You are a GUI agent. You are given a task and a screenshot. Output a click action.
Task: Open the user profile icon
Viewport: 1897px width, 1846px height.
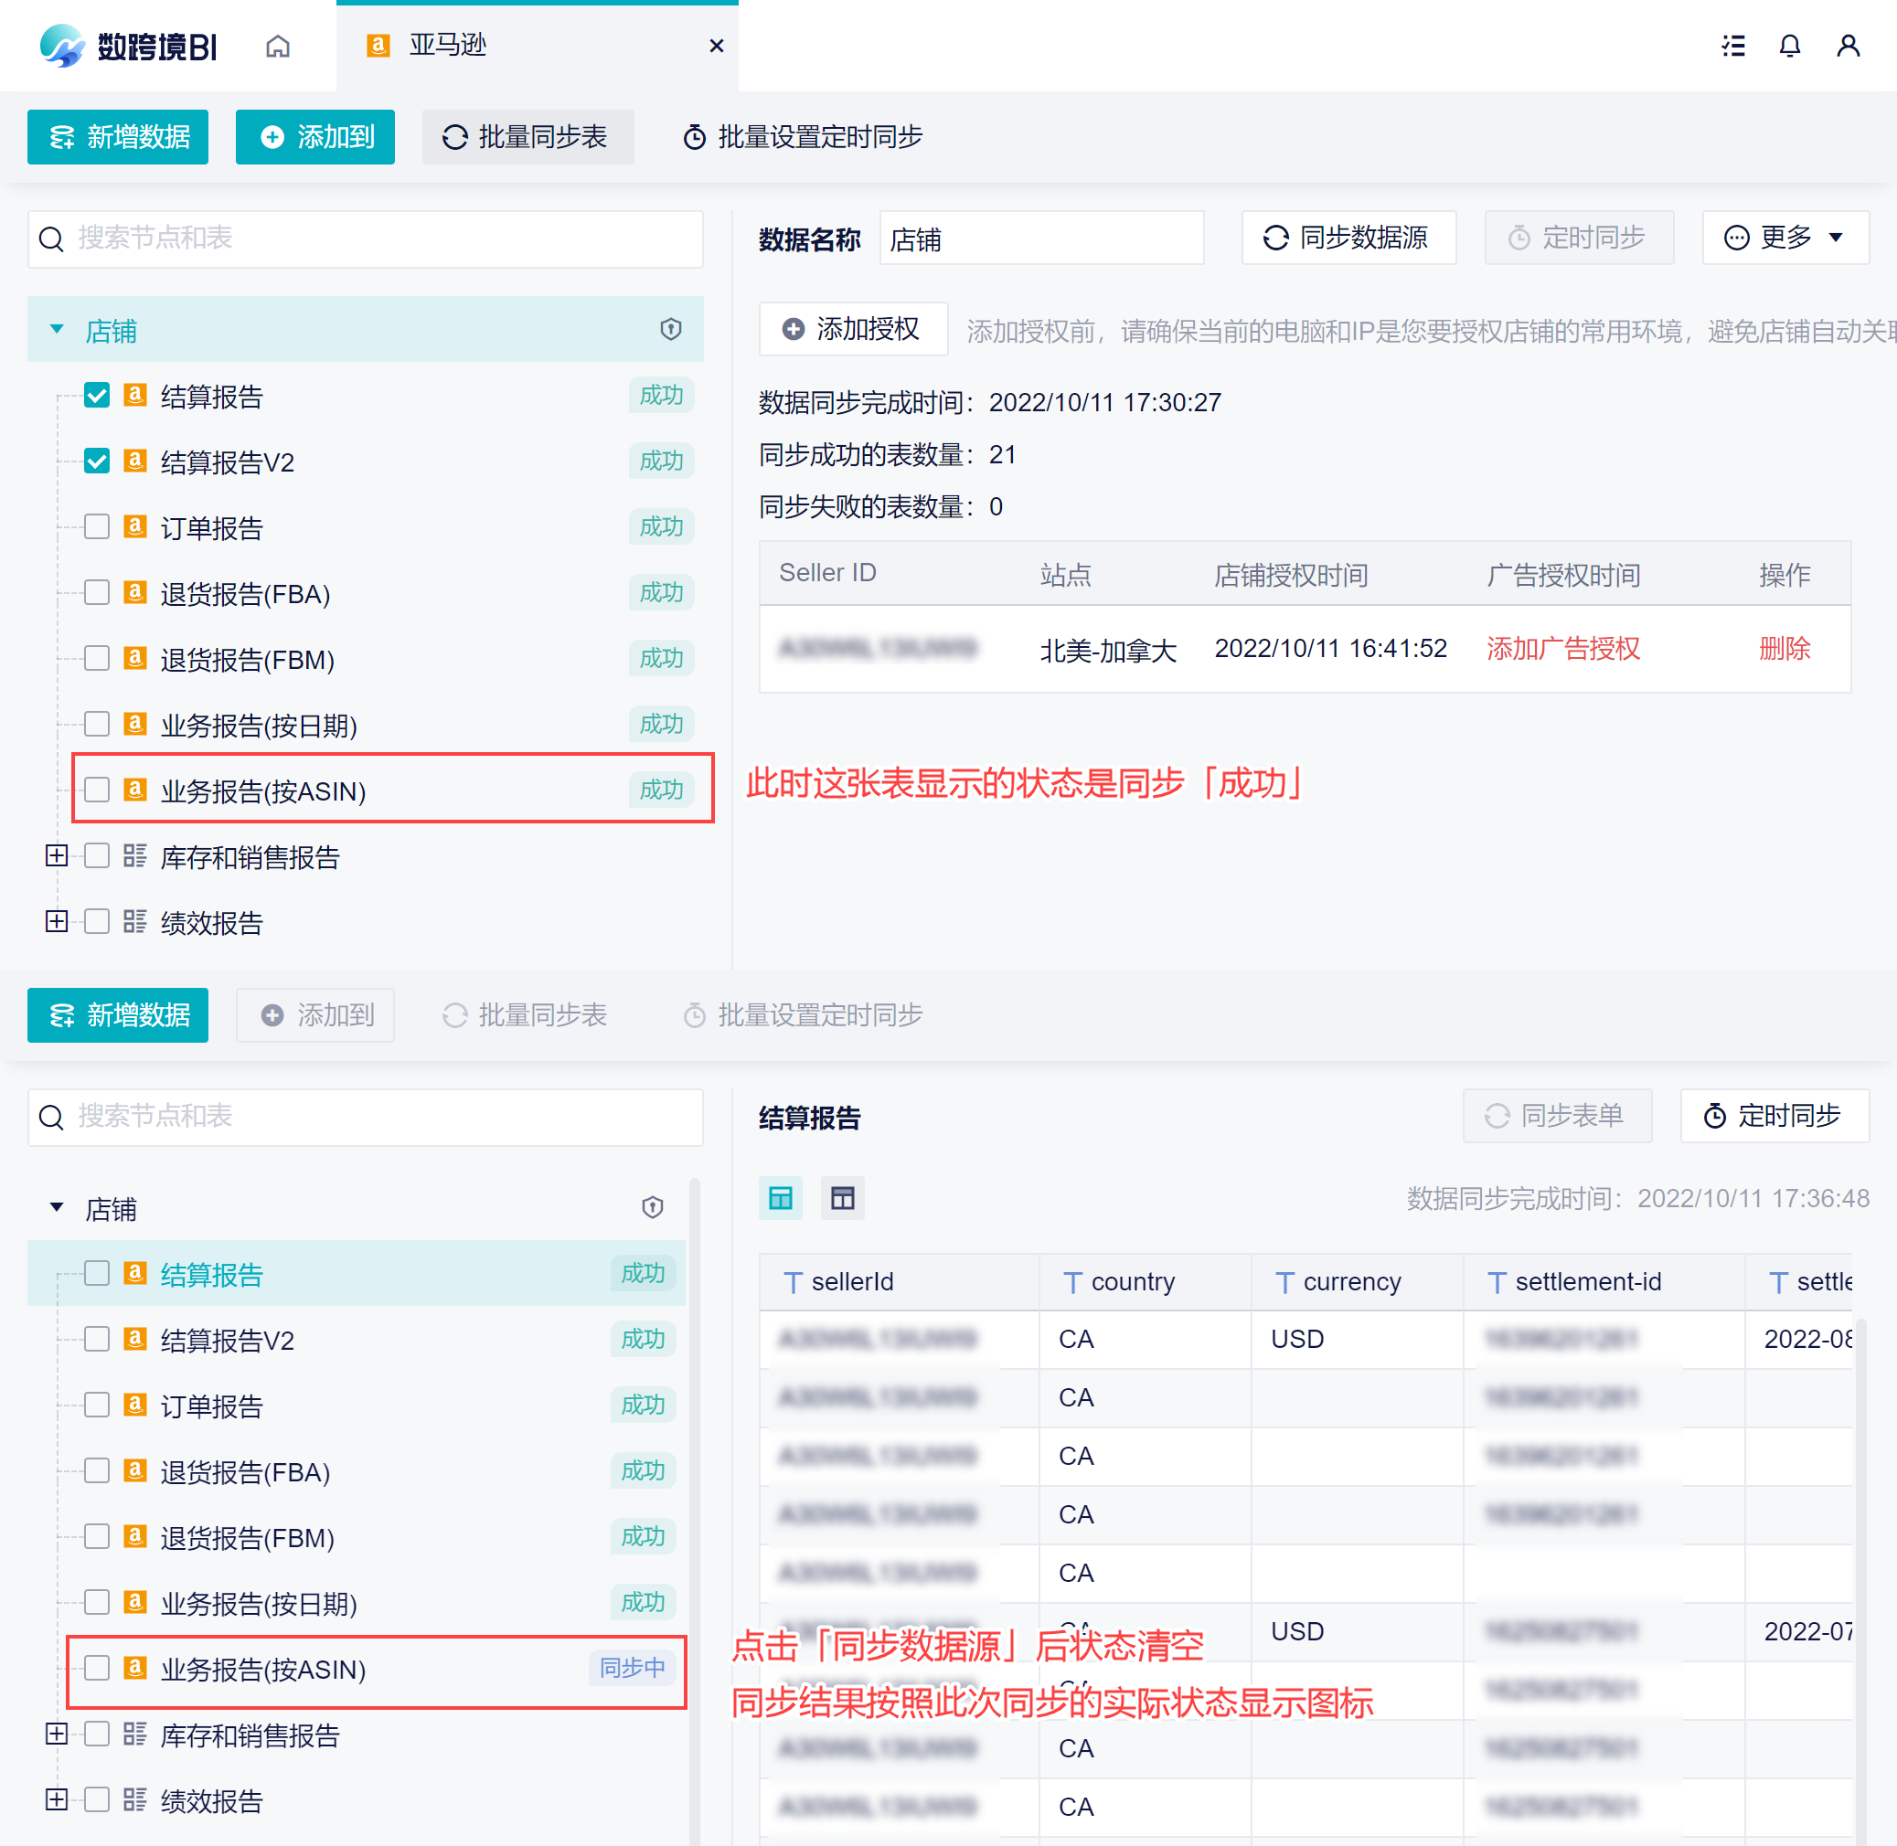point(1848,46)
